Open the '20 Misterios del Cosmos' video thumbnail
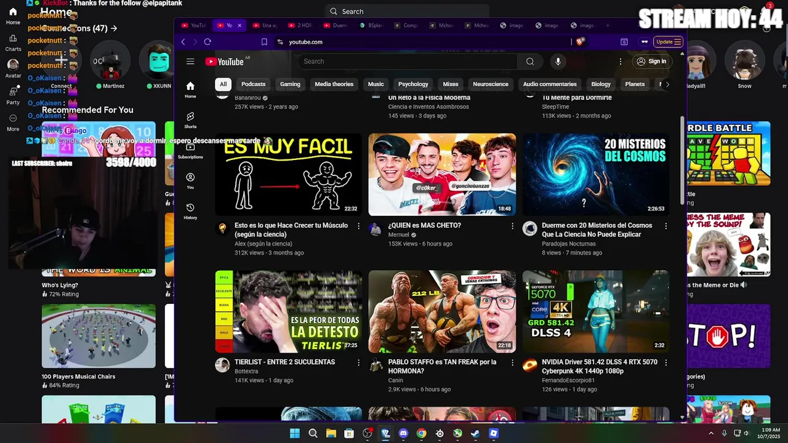This screenshot has height=443, width=788. (x=596, y=175)
